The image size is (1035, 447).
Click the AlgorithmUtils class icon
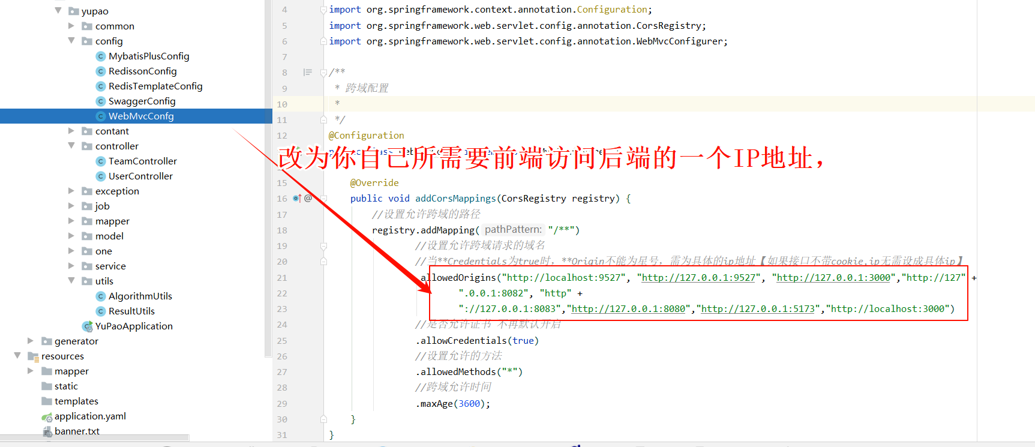coord(101,296)
